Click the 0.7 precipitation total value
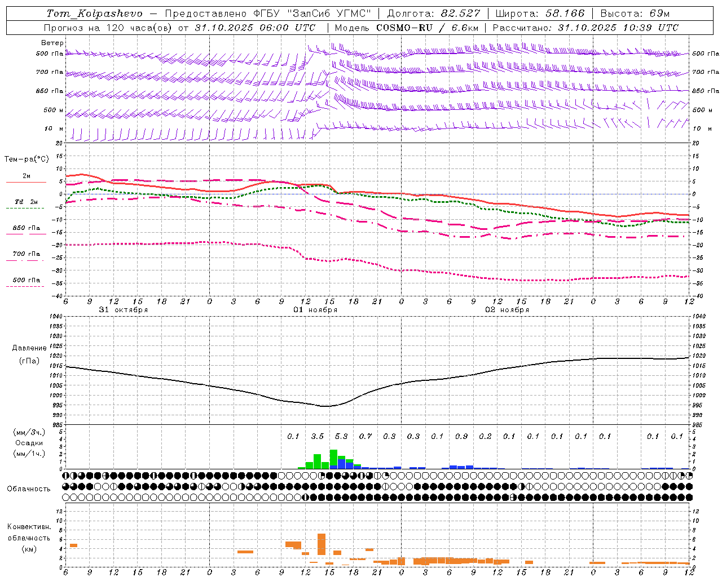The image size is (722, 577). point(366,436)
